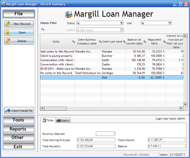
Task: Click the blue refresh arrows icon
Action: coord(43,29)
